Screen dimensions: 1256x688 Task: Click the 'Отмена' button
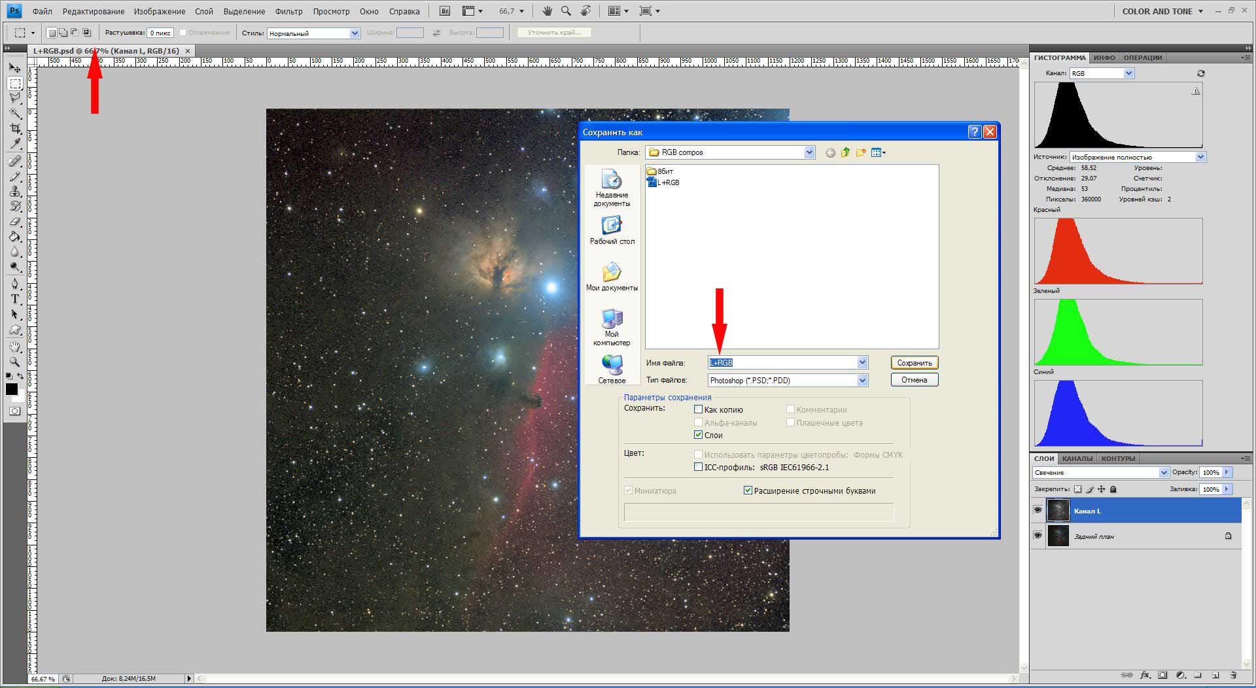coord(914,380)
